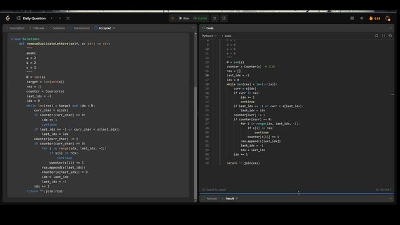Open the layout manager icon
This screenshot has width=400, height=225.
coord(352,18)
